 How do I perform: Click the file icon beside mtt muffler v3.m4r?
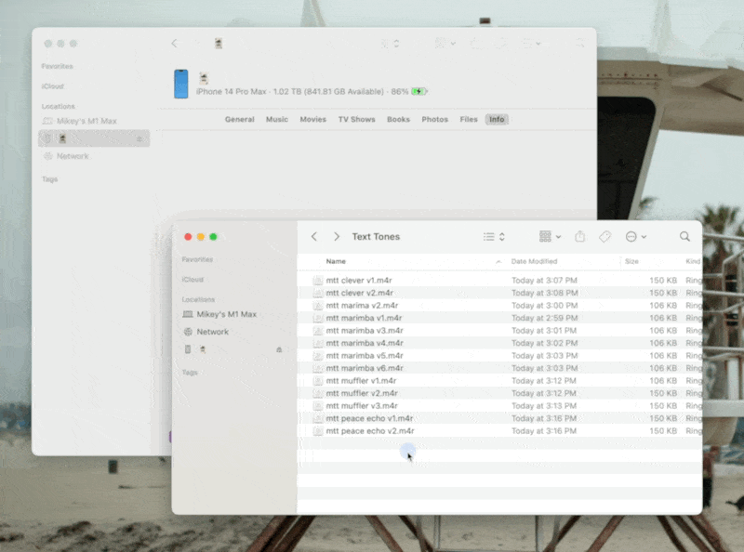point(318,406)
